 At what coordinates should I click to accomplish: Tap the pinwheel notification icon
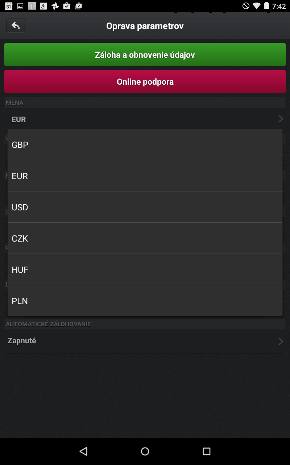[x=55, y=6]
